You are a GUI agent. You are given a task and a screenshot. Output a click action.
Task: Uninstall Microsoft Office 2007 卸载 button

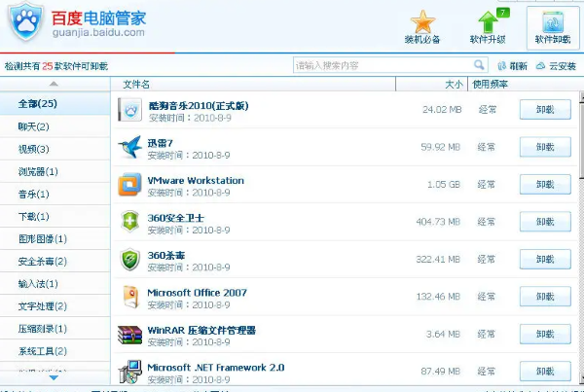click(545, 297)
